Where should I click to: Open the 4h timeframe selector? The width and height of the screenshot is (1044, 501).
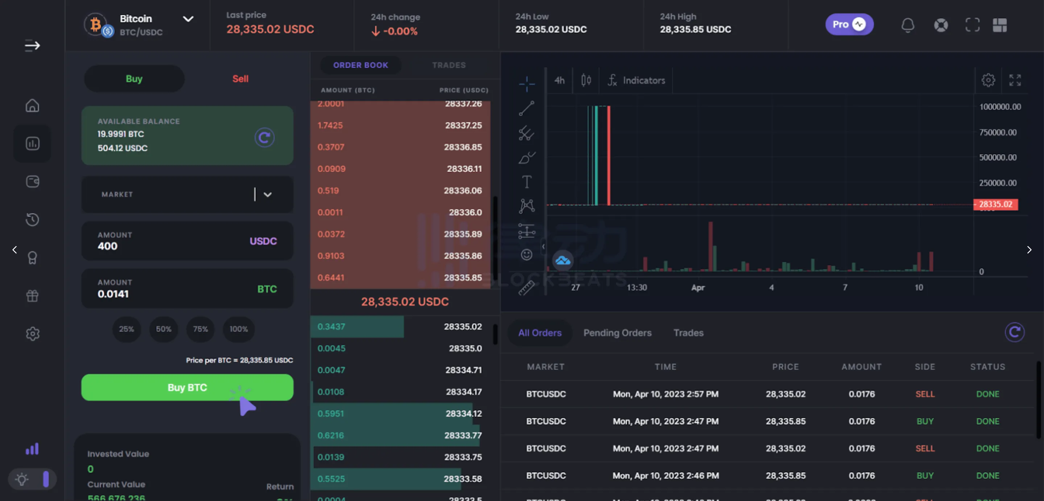(x=559, y=80)
